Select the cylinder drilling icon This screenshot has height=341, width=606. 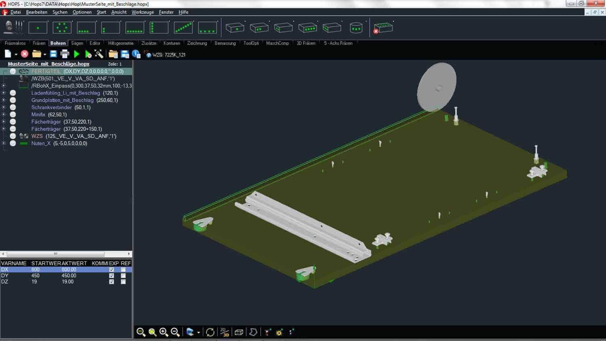coord(356,28)
